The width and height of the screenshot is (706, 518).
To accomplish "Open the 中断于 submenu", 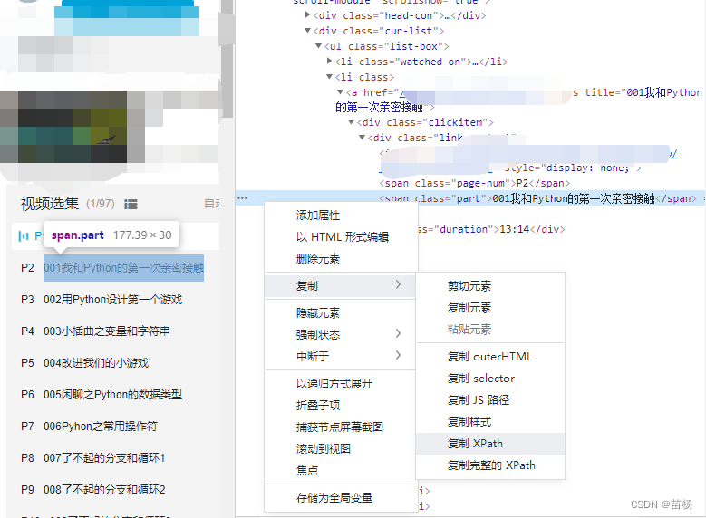I will point(341,356).
